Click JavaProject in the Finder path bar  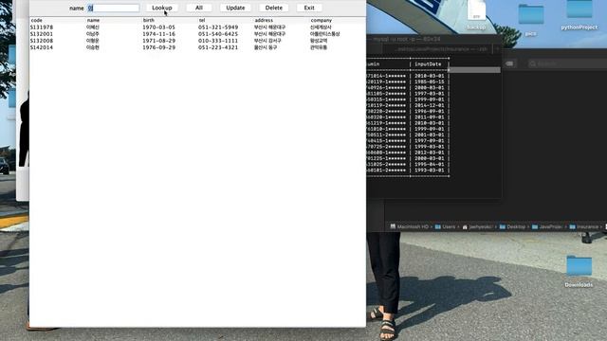pos(546,227)
